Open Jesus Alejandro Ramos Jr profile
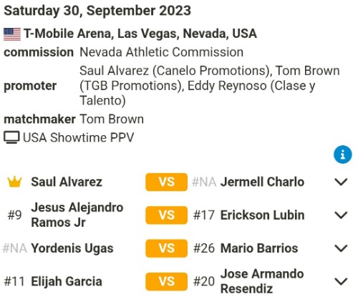 77,215
